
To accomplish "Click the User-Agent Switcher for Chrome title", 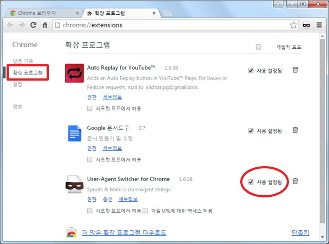I will tap(128, 179).
